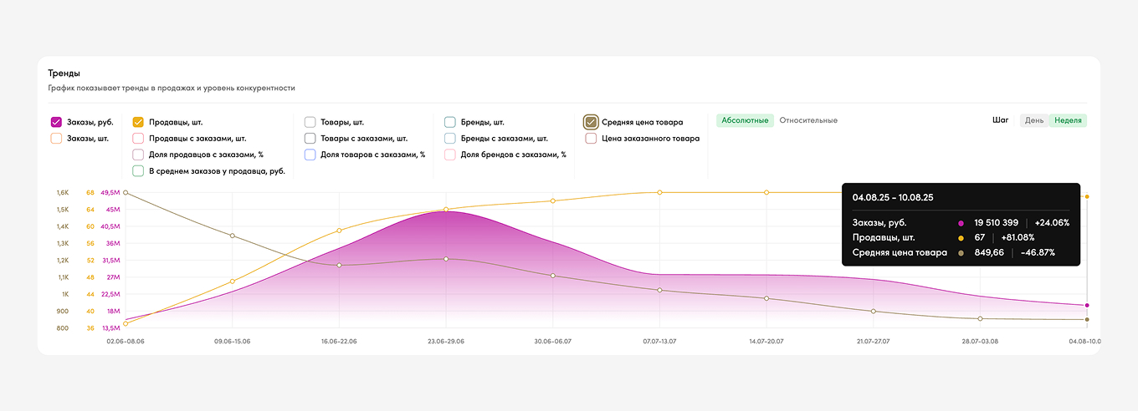
Task: Set chart step to 'День'
Action: click(x=1034, y=120)
